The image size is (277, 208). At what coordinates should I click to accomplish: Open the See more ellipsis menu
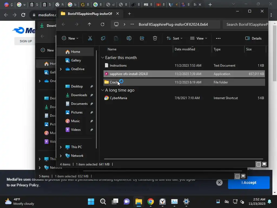(x=218, y=38)
